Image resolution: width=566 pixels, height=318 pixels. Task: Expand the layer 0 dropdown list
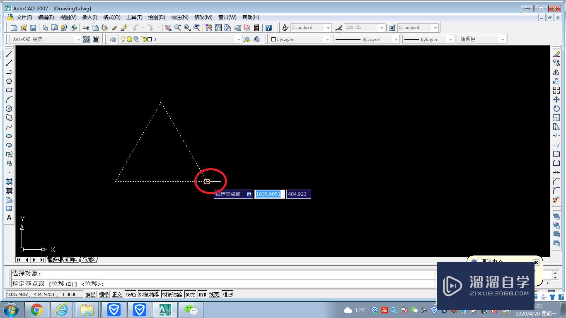coord(238,39)
